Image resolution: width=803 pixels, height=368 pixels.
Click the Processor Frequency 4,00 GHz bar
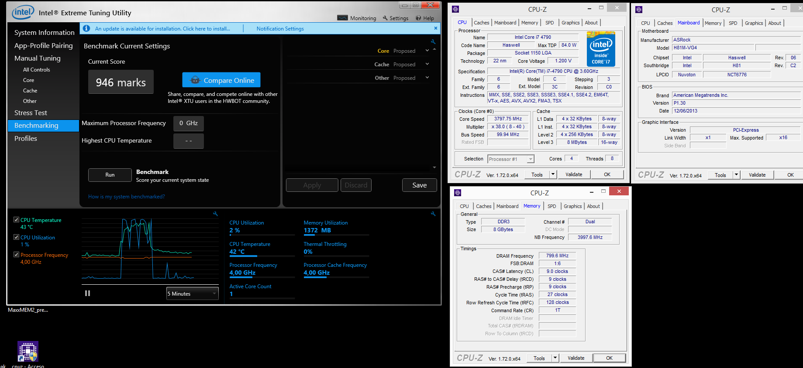click(x=262, y=277)
